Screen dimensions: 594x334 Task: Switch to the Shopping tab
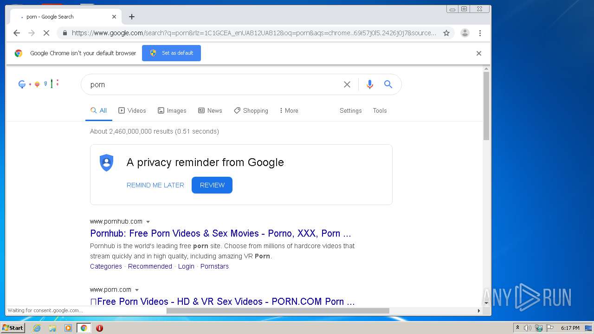251,110
